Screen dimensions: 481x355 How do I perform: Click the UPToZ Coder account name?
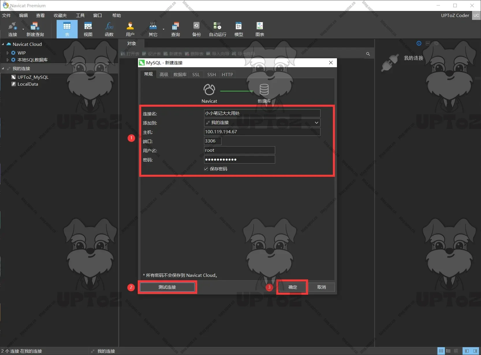click(x=455, y=16)
